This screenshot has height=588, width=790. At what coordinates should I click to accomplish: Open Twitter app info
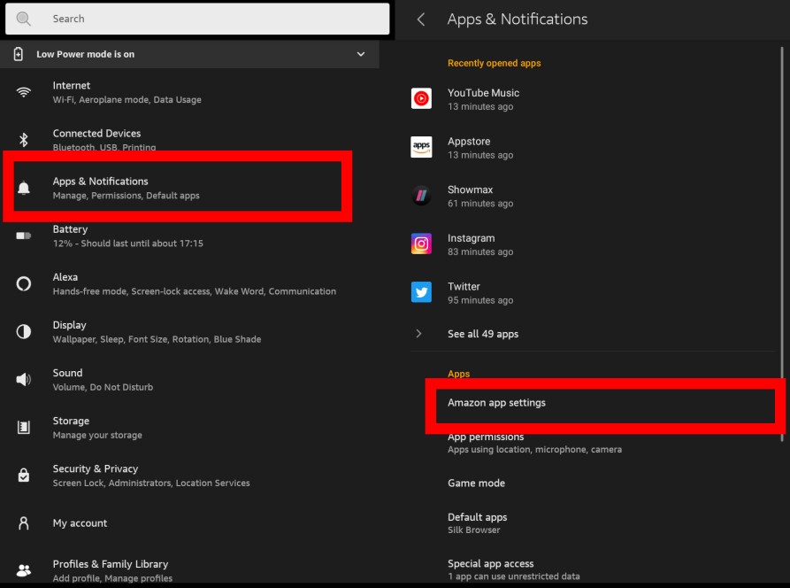(593, 293)
